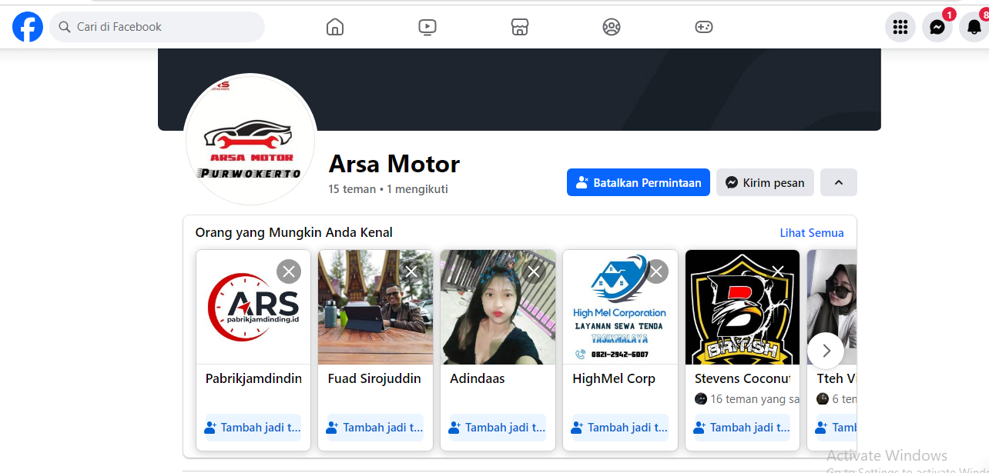
Task: Open the Video tab icon
Action: [x=427, y=27]
